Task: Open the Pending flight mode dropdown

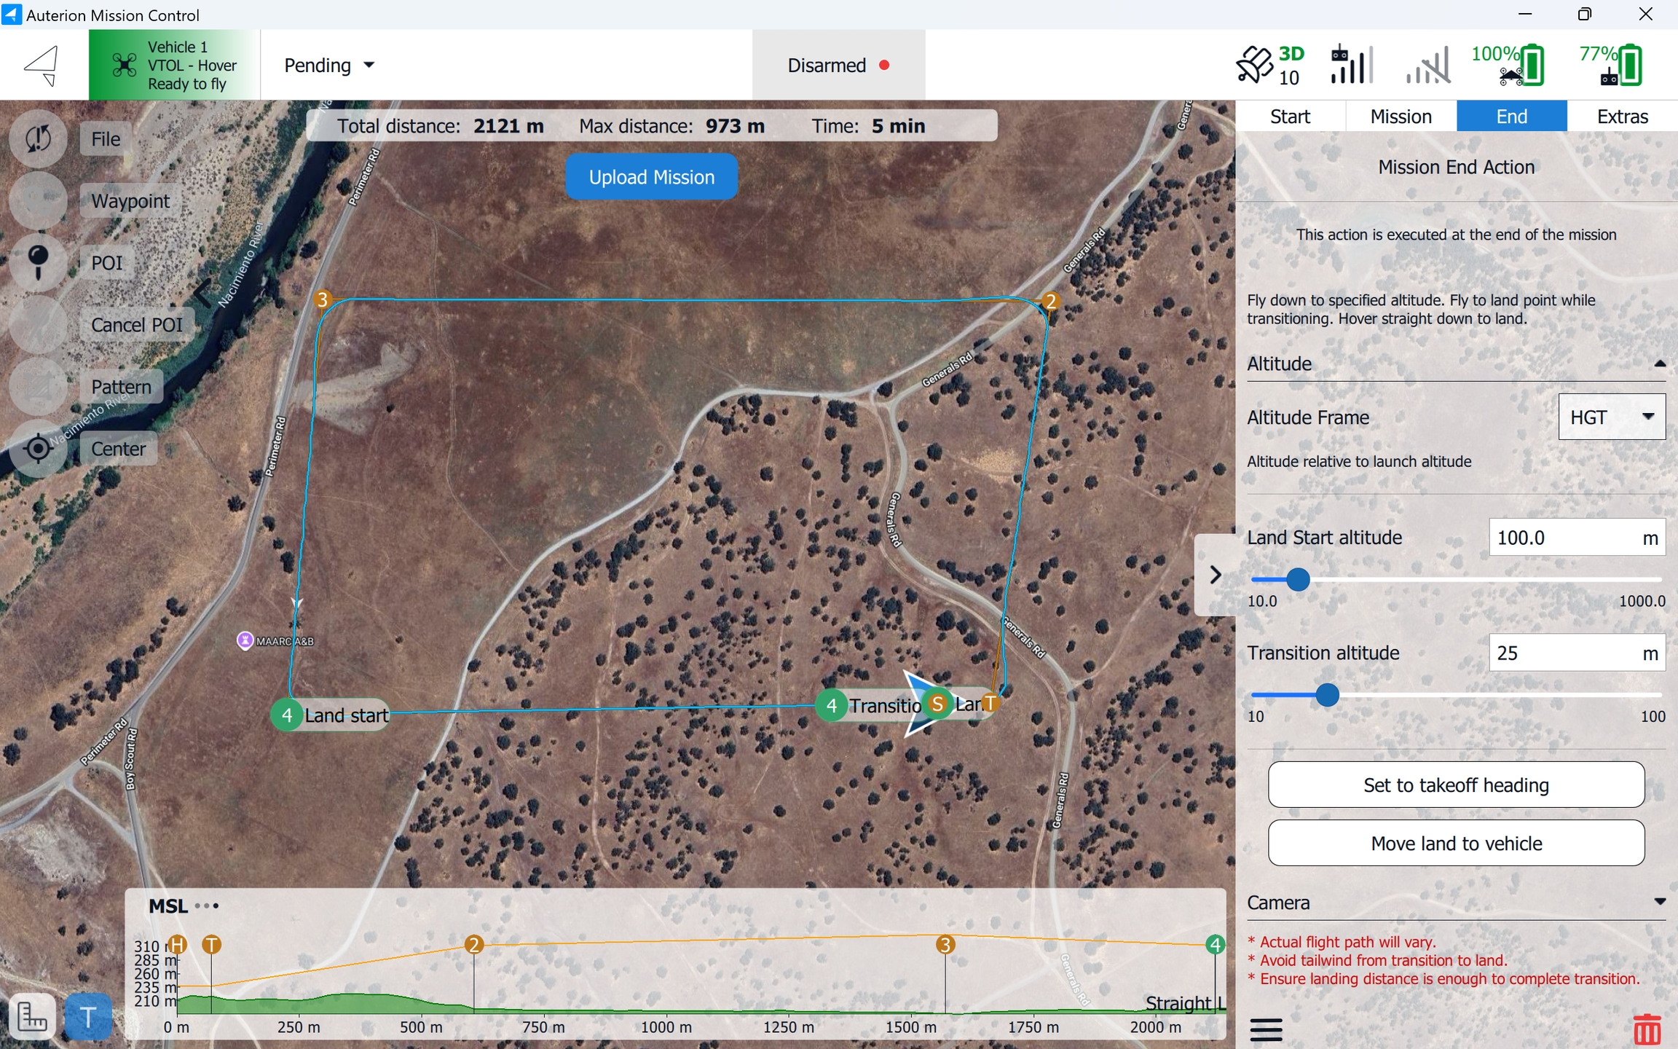Action: (x=329, y=65)
